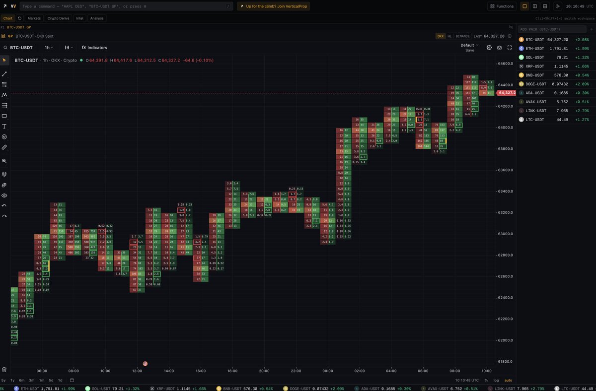Open the Indicators panel
The image size is (596, 391).
click(94, 48)
